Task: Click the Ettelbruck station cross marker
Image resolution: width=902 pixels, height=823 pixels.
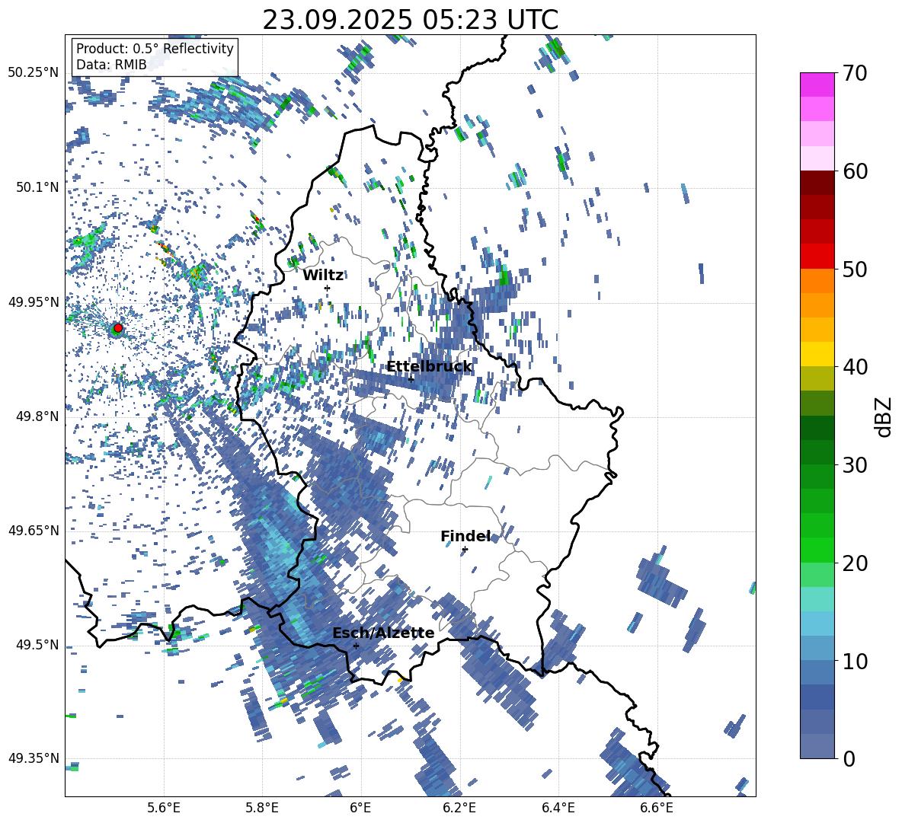Action: click(x=411, y=379)
